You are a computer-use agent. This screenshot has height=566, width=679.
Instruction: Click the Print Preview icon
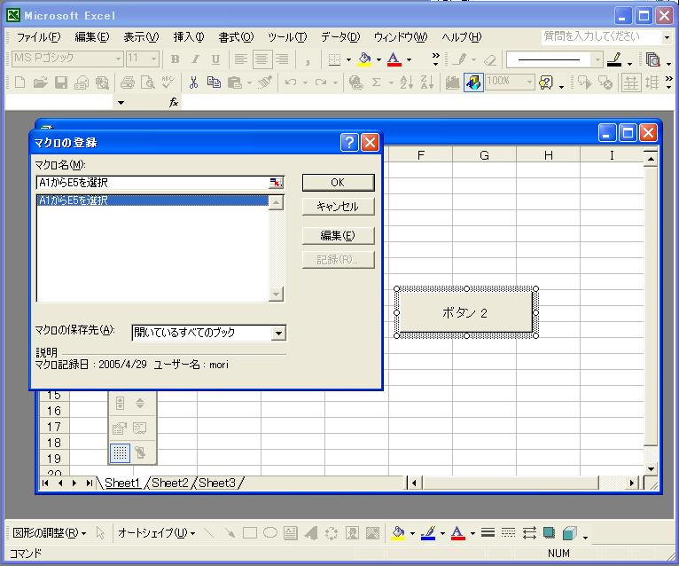coord(148,82)
